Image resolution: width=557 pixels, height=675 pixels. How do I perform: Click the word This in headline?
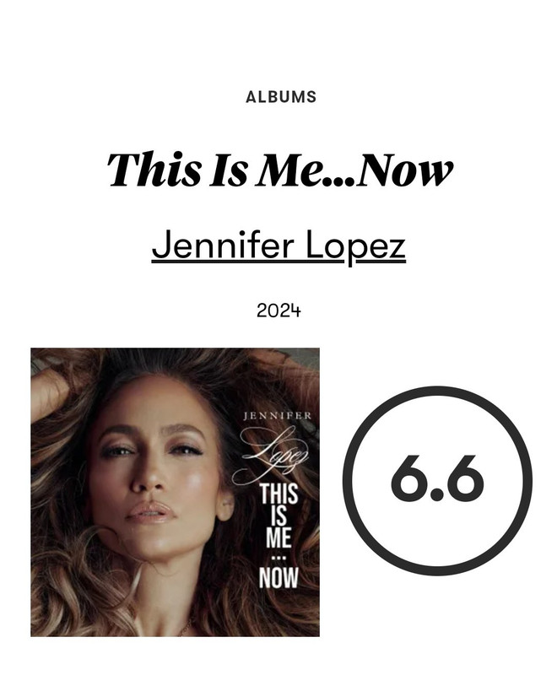[x=154, y=170]
